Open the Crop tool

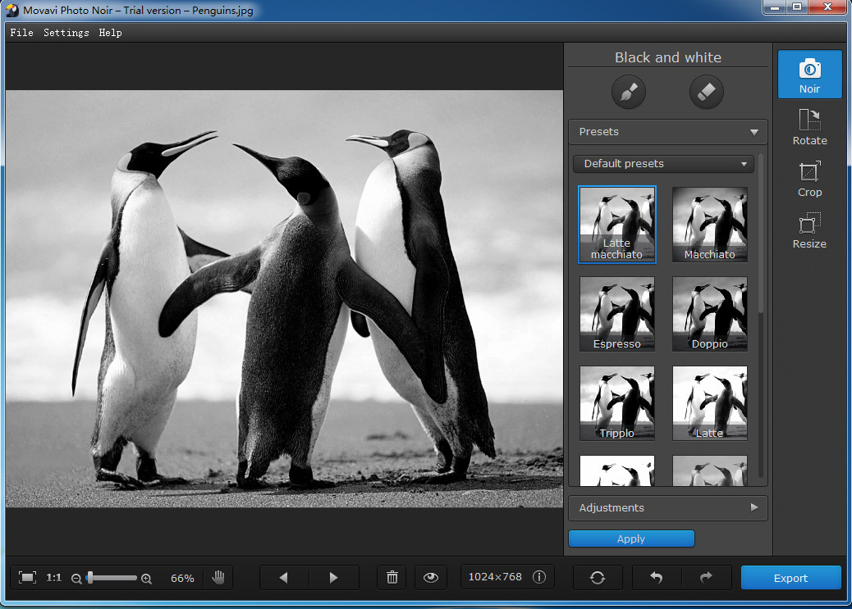pyautogui.click(x=809, y=179)
